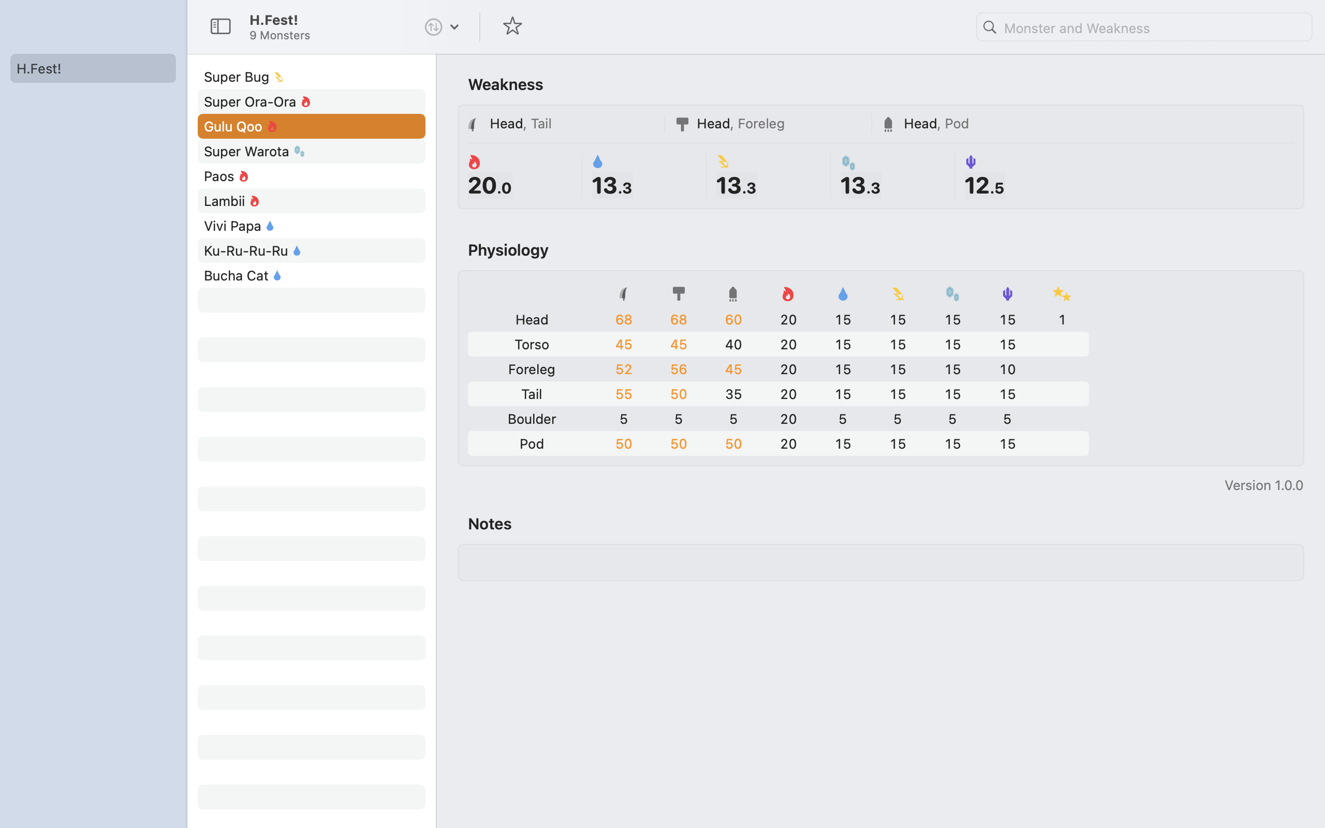Click the stun stars icon in Physiology header

click(x=1062, y=294)
